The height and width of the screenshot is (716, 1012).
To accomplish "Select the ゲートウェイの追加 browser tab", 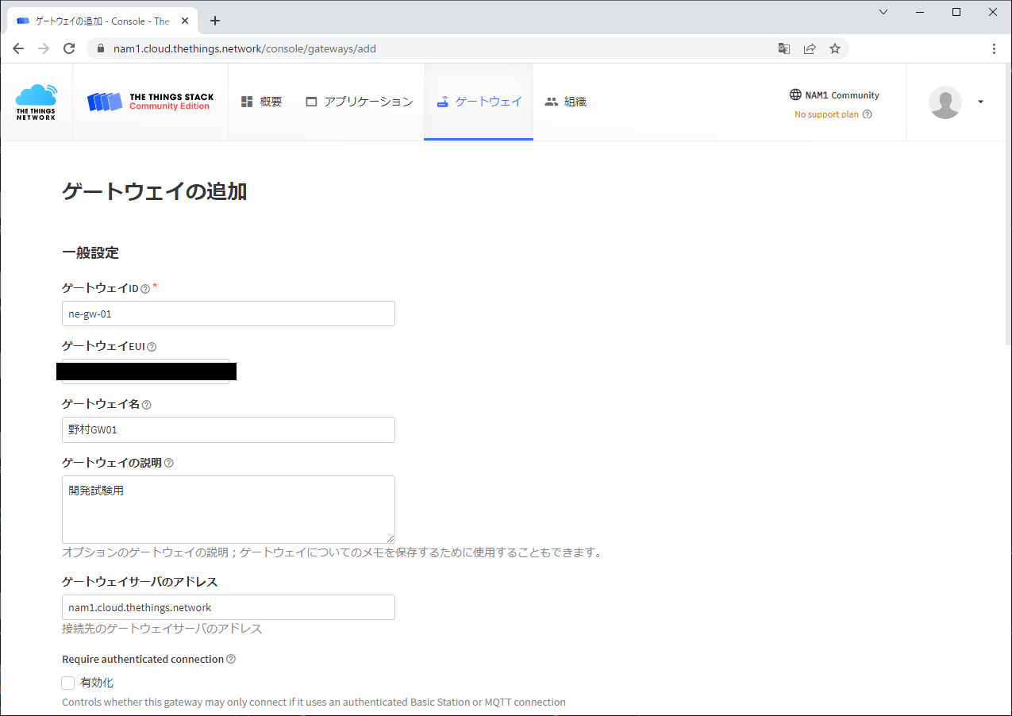I will (x=102, y=21).
